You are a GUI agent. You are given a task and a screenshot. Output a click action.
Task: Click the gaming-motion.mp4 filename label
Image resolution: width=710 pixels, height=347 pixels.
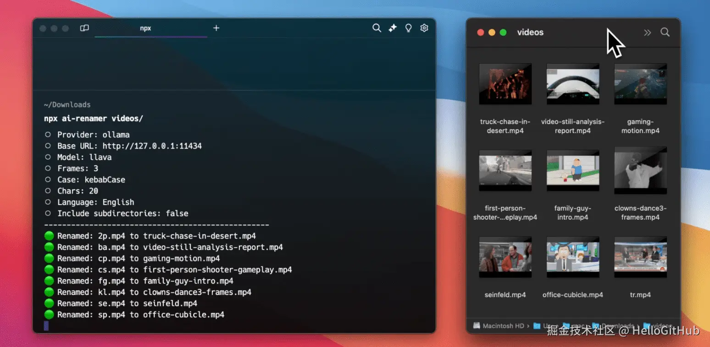click(640, 126)
